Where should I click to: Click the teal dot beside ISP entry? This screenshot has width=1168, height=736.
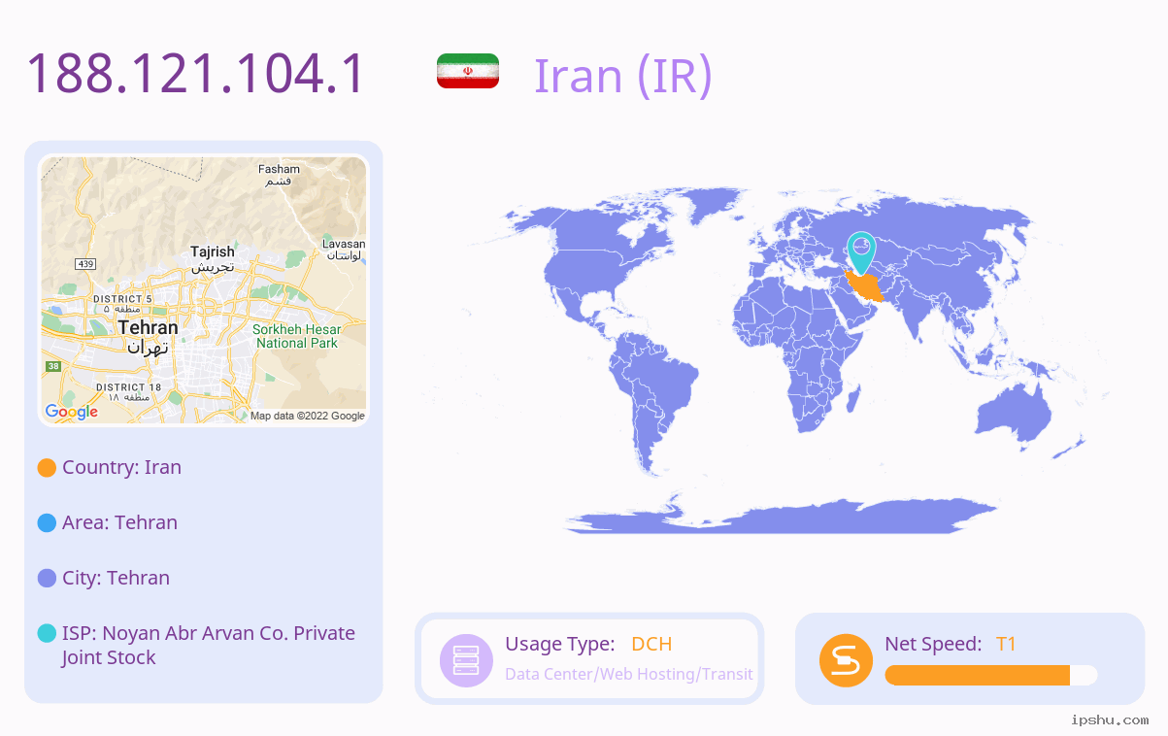pyautogui.click(x=47, y=633)
